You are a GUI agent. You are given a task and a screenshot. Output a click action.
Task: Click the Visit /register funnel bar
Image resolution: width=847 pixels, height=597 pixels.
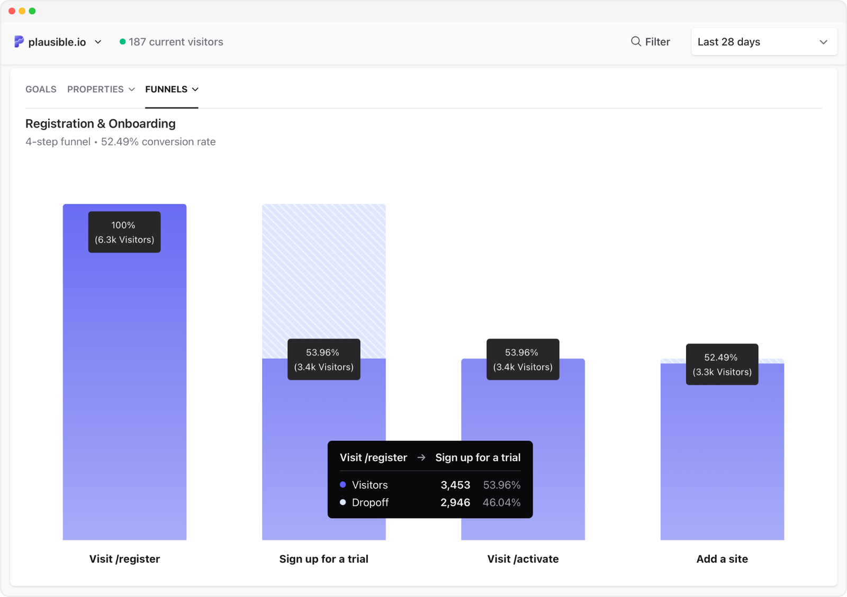click(x=124, y=397)
